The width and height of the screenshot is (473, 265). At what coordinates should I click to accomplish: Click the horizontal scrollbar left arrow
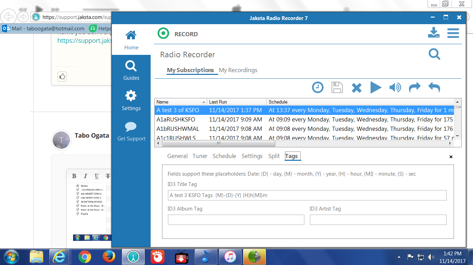click(x=158, y=143)
